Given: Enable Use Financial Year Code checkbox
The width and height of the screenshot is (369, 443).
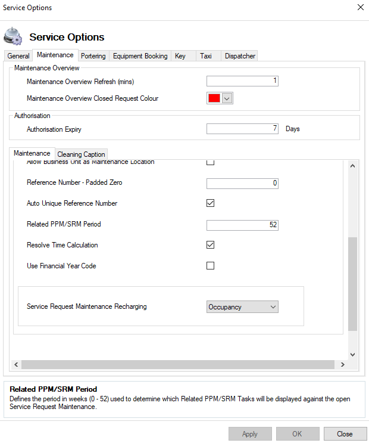Looking at the screenshot, I should [x=210, y=266].
